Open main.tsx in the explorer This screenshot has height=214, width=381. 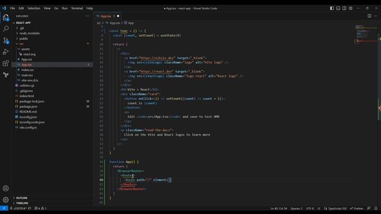[x=27, y=75]
